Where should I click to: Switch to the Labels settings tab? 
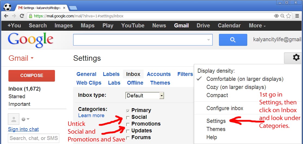(x=111, y=74)
